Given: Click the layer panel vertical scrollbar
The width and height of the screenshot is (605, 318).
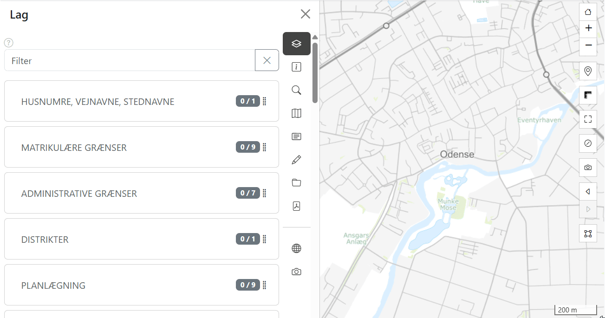Looking at the screenshot, I should 315,73.
